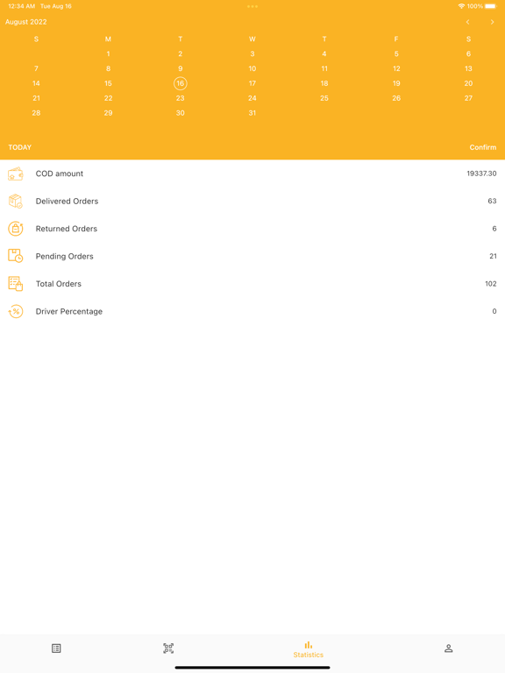505x673 pixels.
Task: Switch to the Statistics tab
Action: click(x=309, y=650)
